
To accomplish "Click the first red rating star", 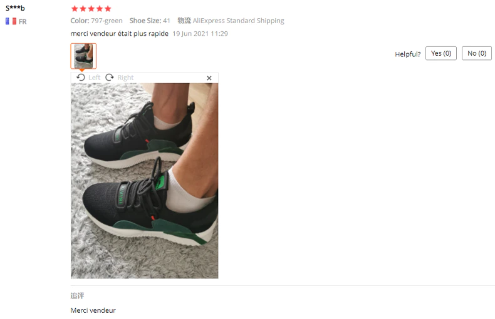I will [75, 9].
